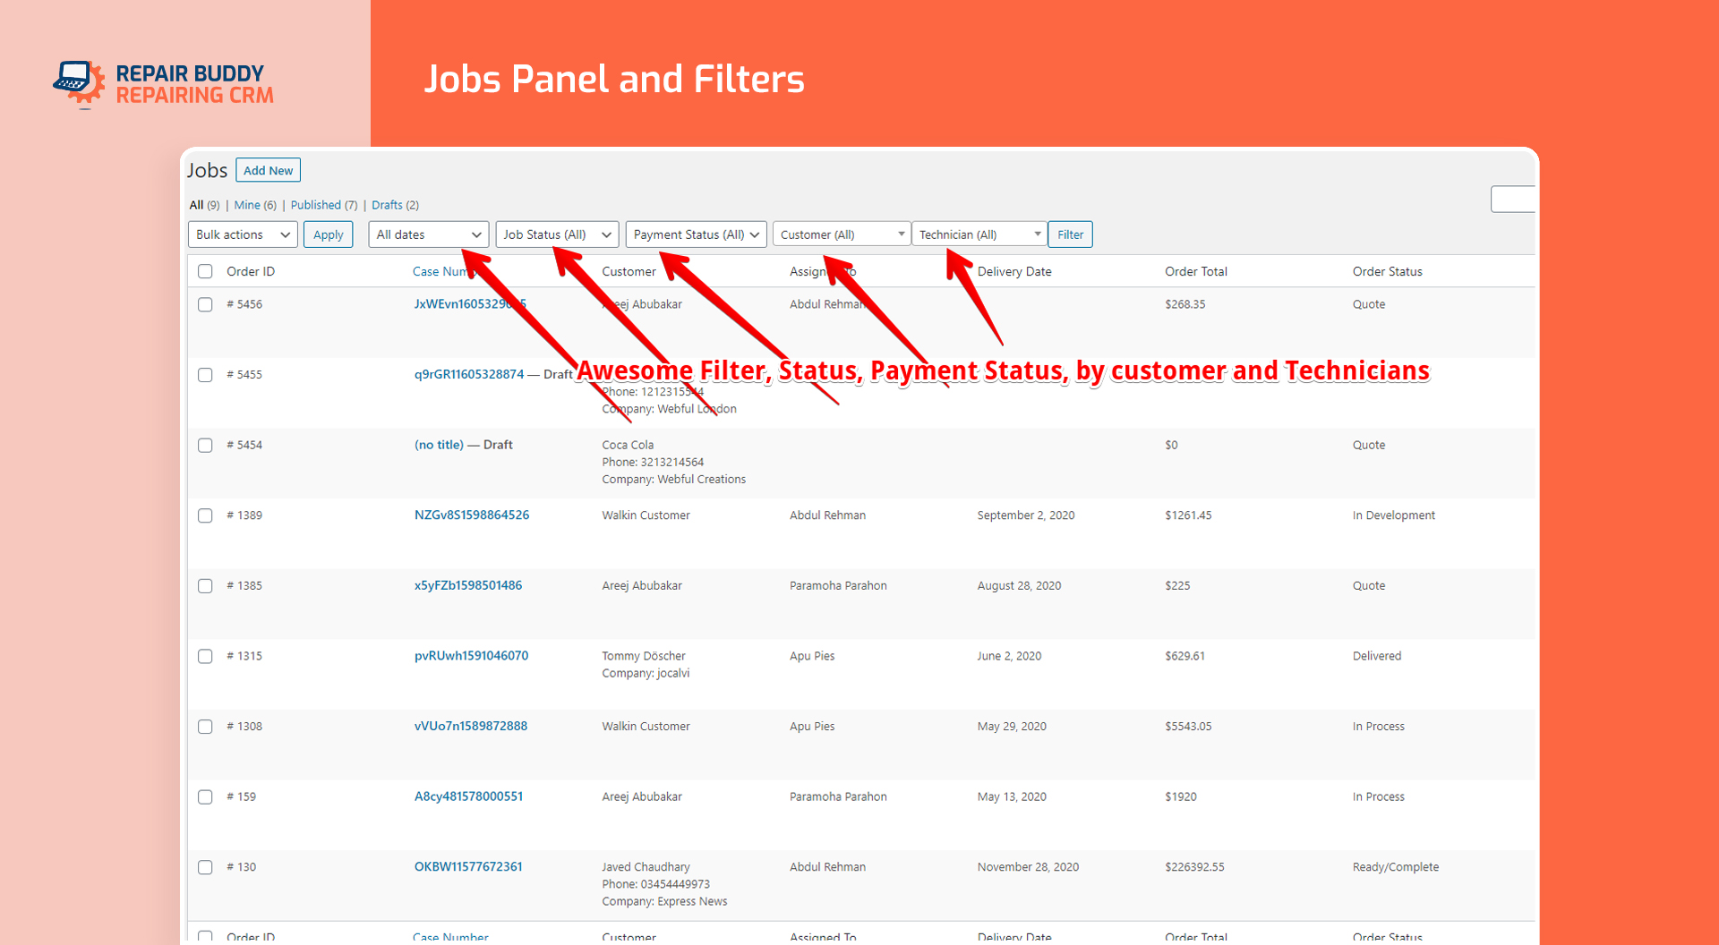Click the Add New button
Screen dimensions: 1719x945
pyautogui.click(x=268, y=170)
